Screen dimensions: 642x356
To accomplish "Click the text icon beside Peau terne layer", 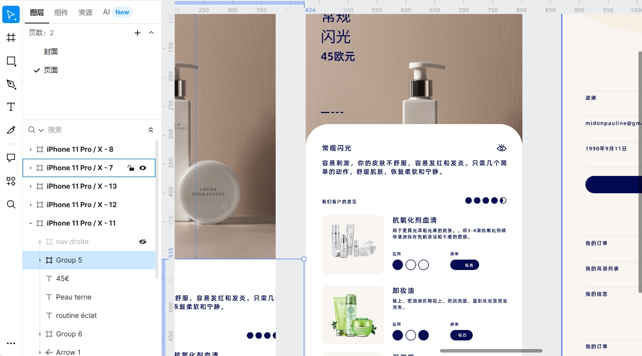I will (49, 297).
